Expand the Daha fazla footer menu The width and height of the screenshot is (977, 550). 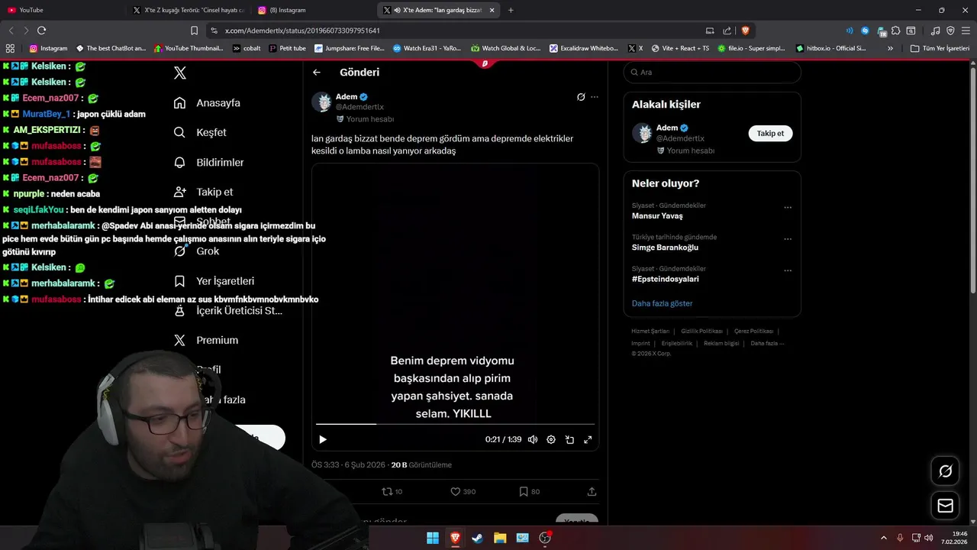point(767,344)
